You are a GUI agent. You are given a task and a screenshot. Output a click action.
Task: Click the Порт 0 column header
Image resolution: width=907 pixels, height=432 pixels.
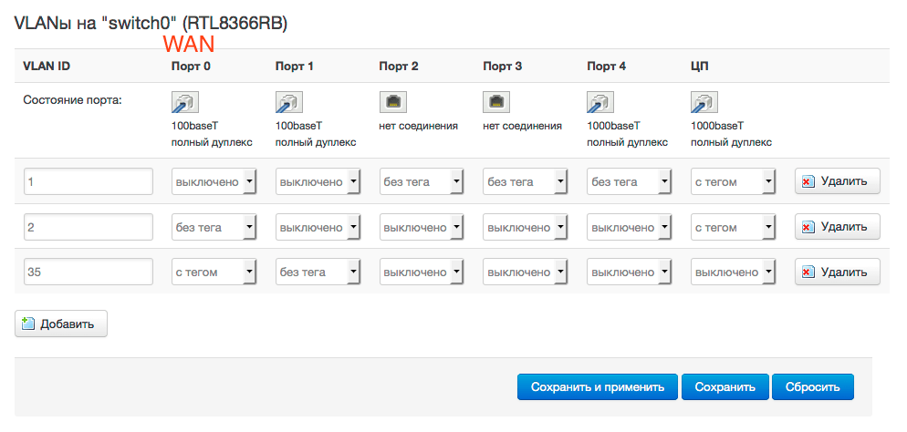click(x=191, y=66)
